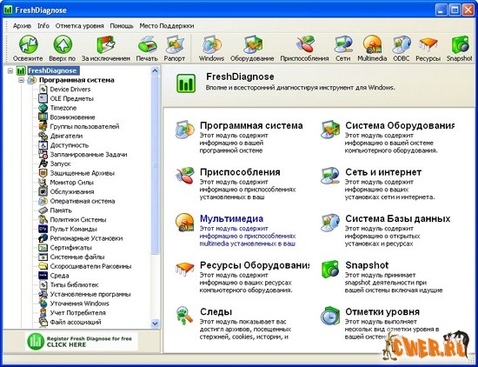Select Защищенные Архивы tree item

click(x=83, y=173)
